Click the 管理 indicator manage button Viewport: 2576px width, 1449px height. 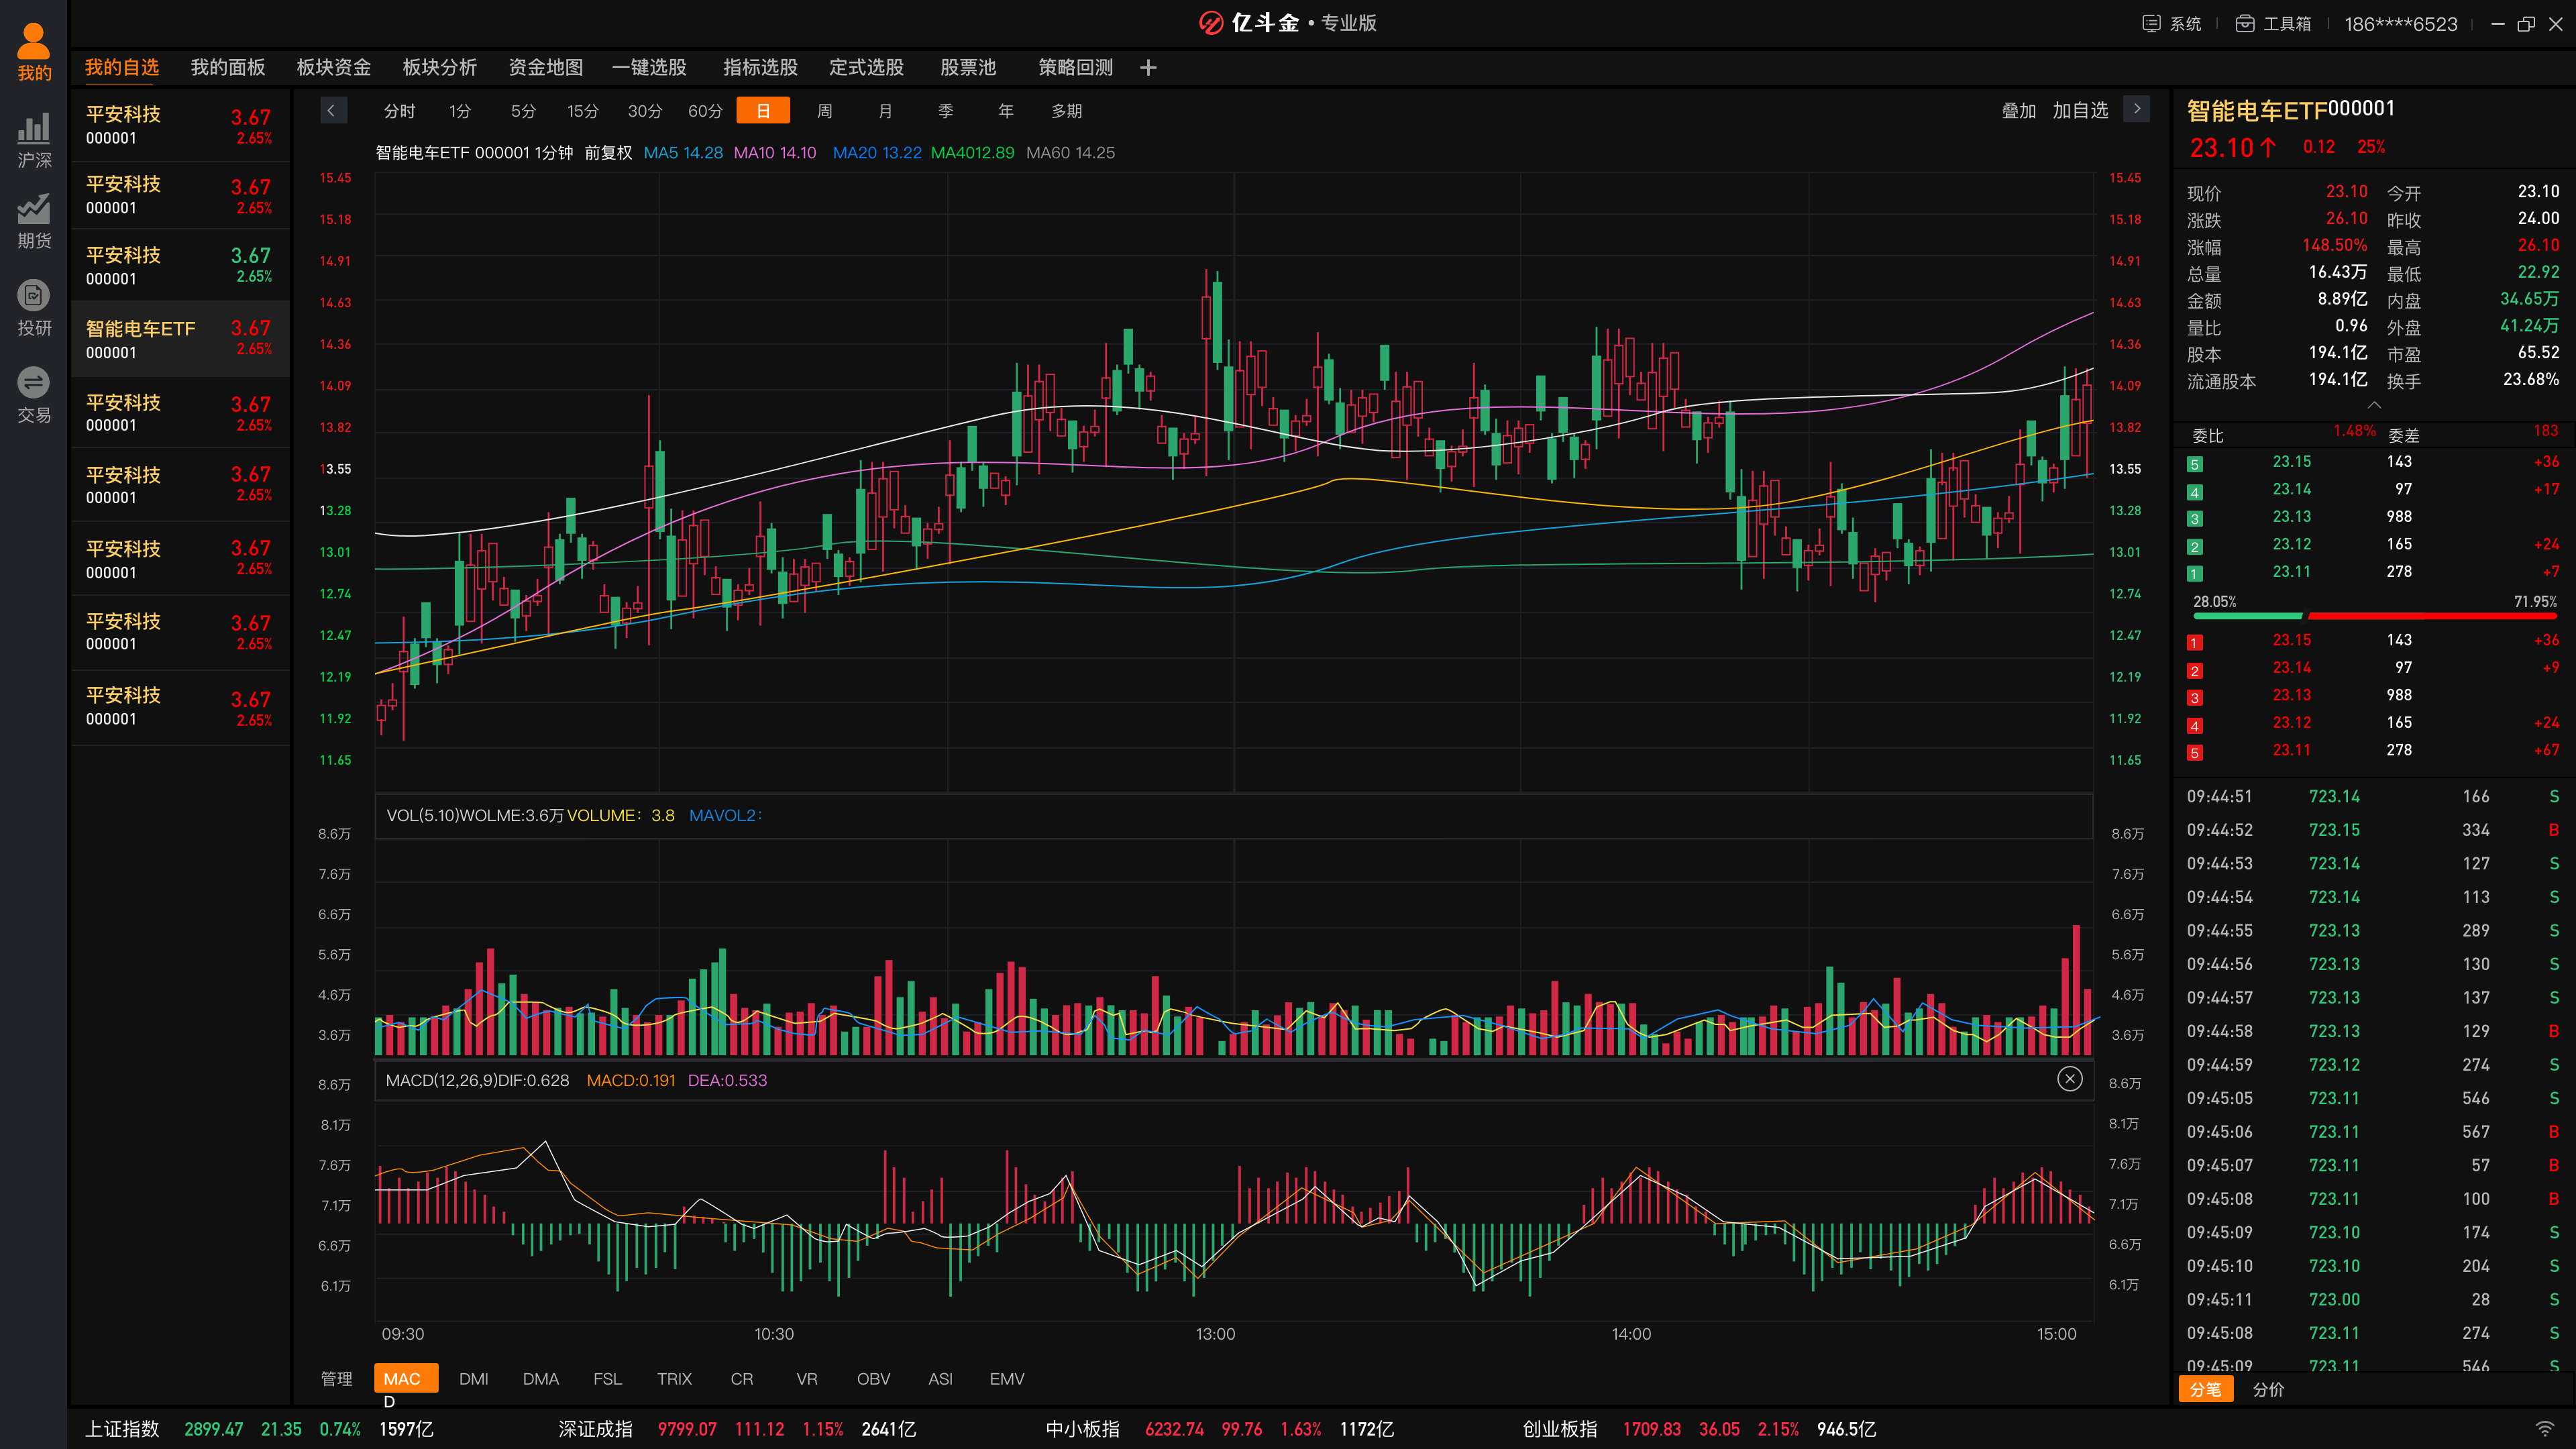(337, 1378)
